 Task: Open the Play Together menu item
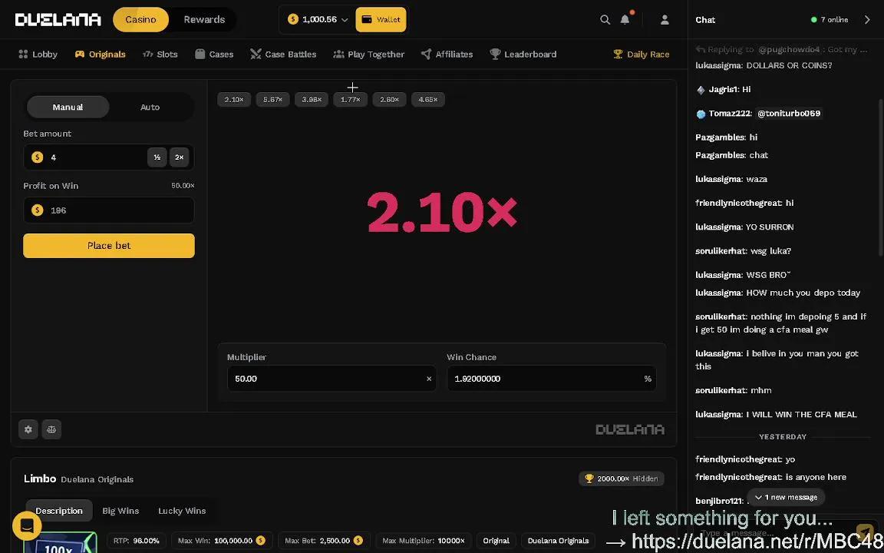point(368,55)
